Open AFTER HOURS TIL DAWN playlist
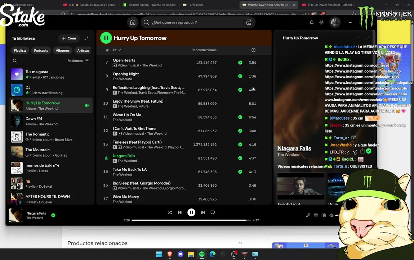 tap(51, 199)
